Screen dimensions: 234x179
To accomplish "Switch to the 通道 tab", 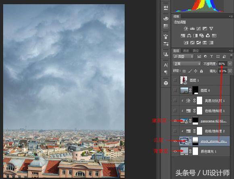I will (x=186, y=51).
